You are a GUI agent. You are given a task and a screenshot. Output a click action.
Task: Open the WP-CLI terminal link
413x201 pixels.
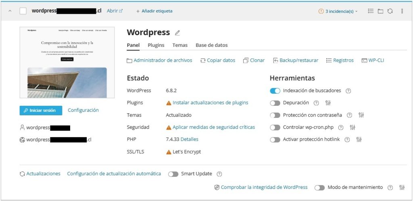[x=373, y=60]
